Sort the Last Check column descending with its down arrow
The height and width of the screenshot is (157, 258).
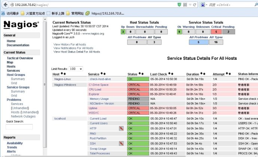tap(172, 74)
